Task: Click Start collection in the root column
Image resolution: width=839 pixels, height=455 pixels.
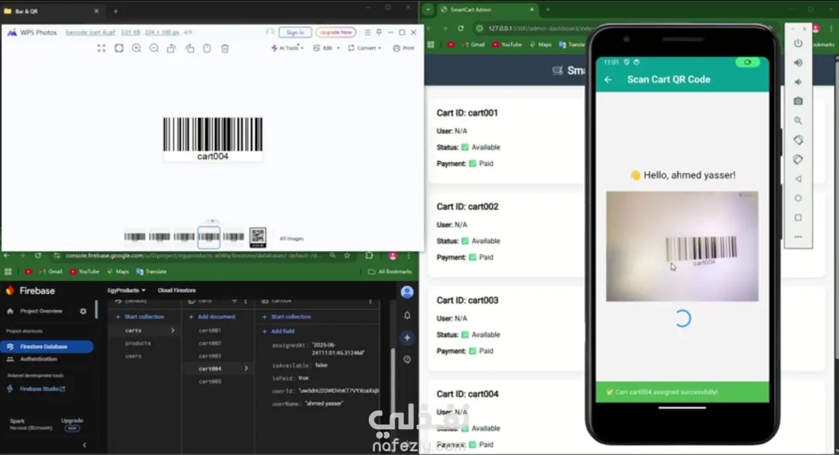Action: [x=140, y=317]
